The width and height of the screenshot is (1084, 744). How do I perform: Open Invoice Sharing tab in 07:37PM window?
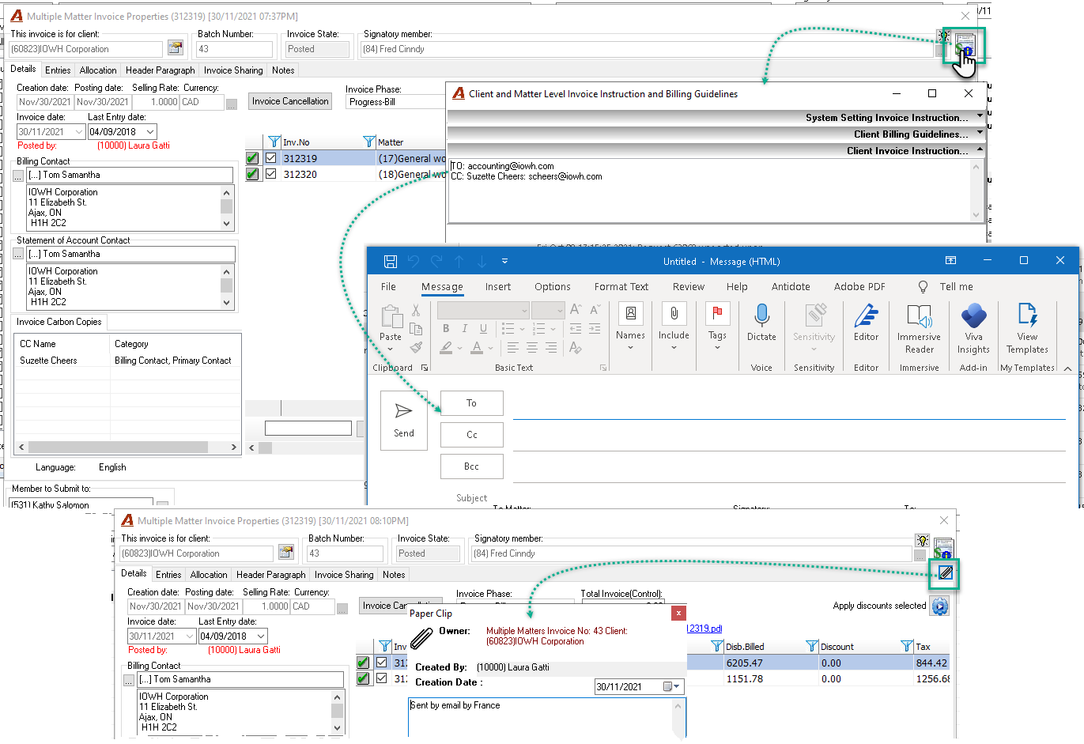click(233, 70)
